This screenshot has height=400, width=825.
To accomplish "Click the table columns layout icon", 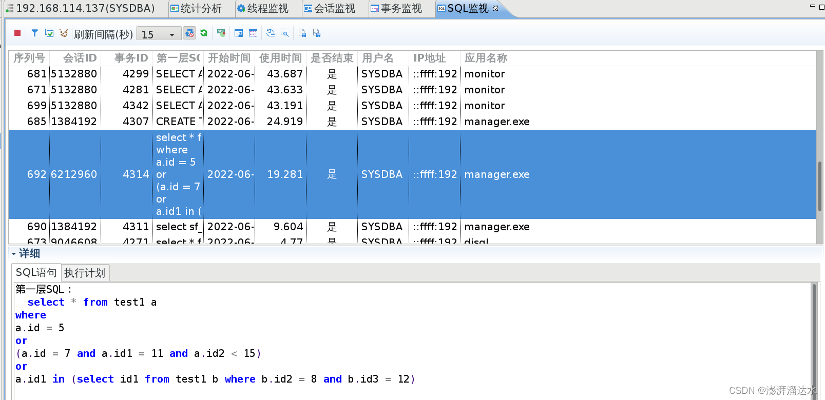I will (x=253, y=33).
